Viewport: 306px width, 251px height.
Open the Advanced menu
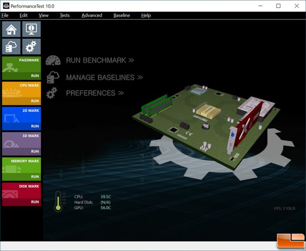[92, 15]
